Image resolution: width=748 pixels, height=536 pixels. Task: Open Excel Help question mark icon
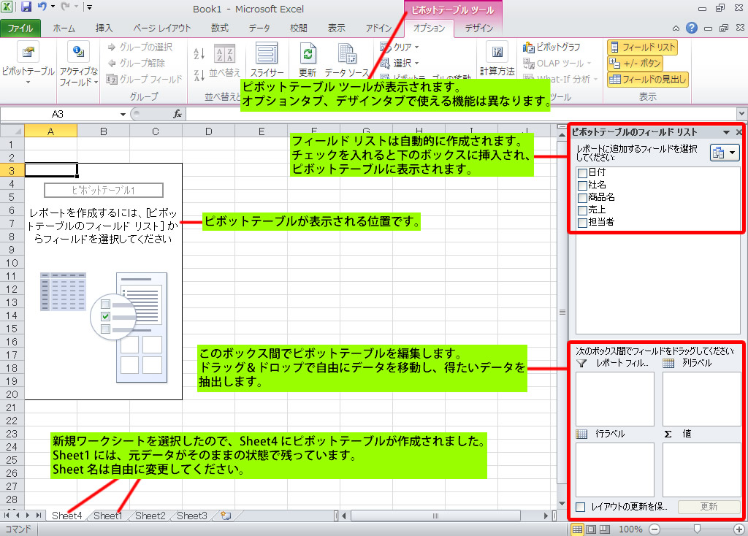[691, 28]
